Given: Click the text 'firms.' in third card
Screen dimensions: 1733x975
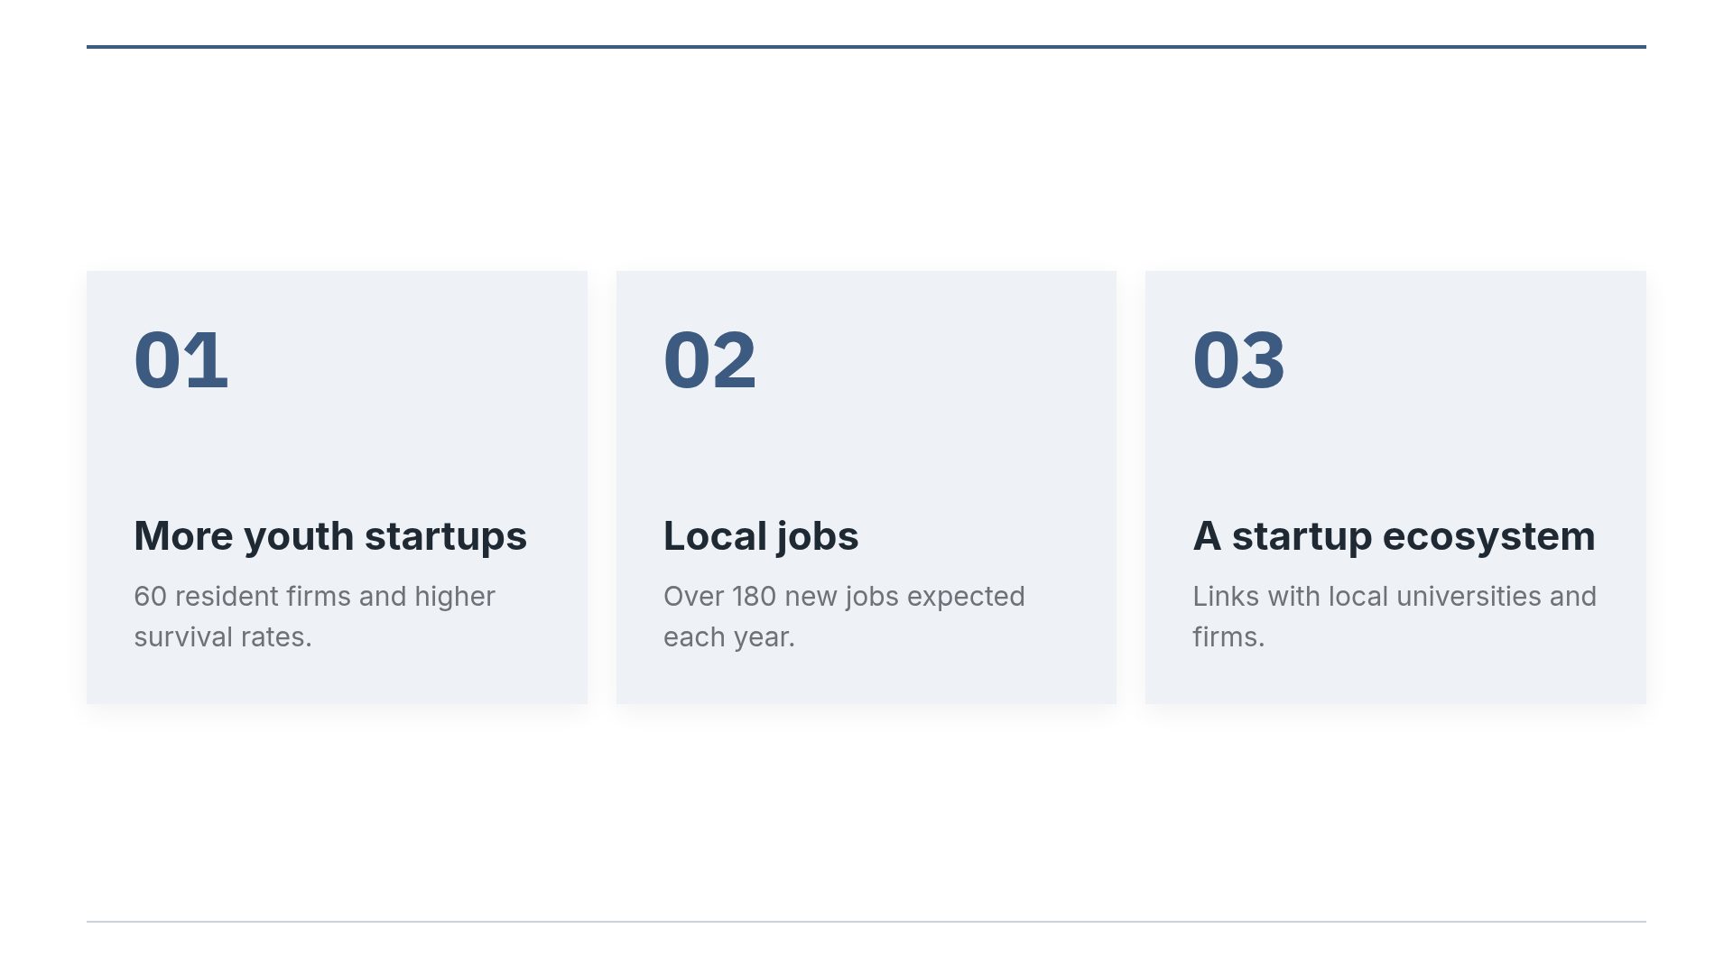Looking at the screenshot, I should pos(1228,636).
